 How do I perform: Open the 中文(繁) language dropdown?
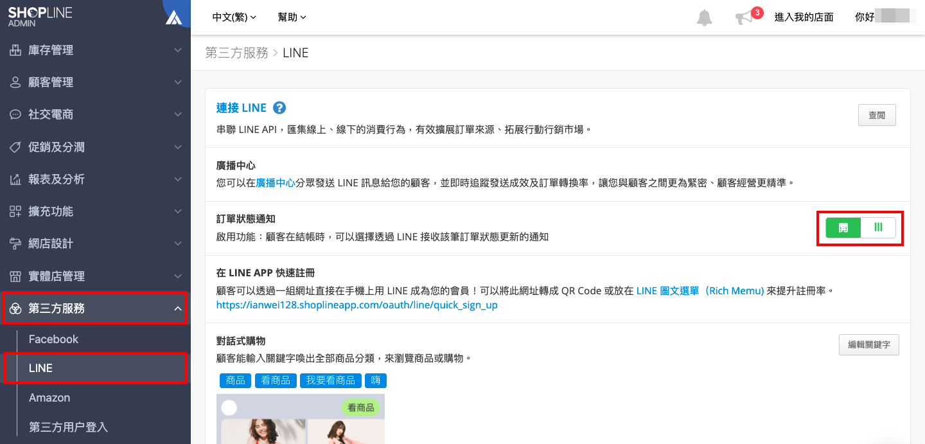[x=234, y=17]
